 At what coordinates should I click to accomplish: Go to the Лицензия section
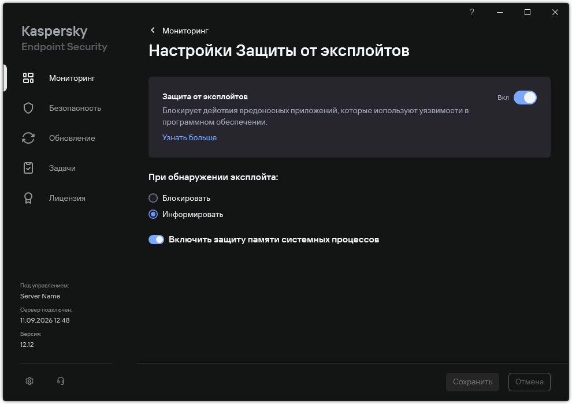(67, 198)
